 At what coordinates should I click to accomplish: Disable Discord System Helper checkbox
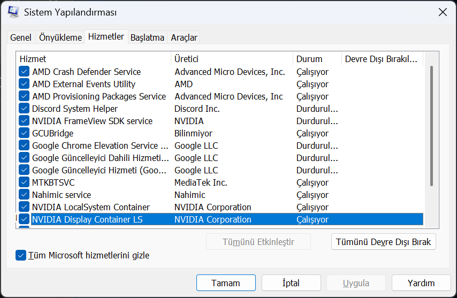(x=24, y=109)
